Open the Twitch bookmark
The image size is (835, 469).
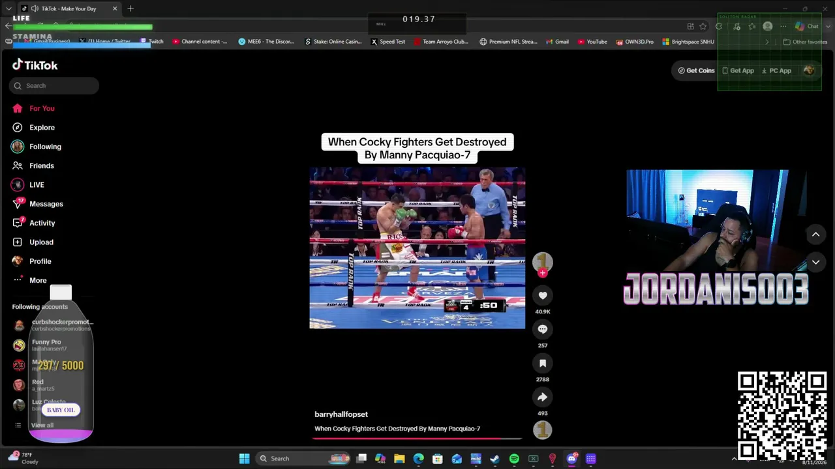tap(152, 42)
